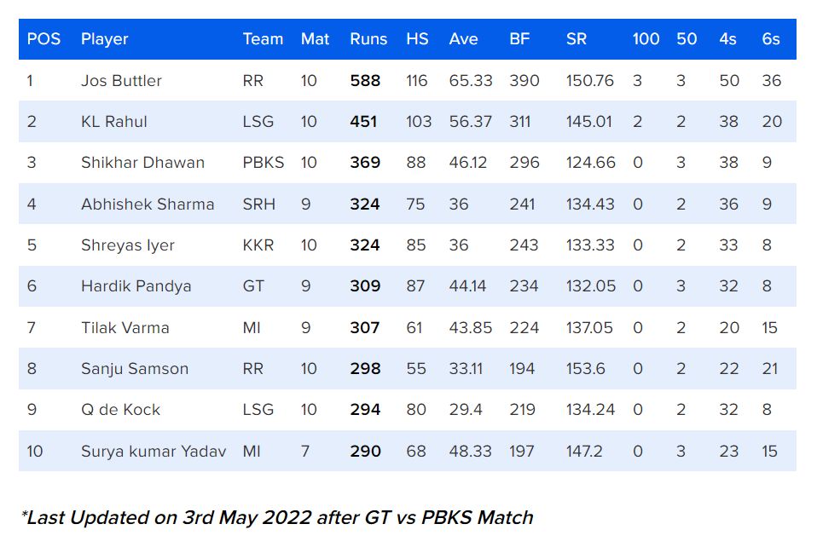Click the Runs column header
The height and width of the screenshot is (547, 817).
368,39
